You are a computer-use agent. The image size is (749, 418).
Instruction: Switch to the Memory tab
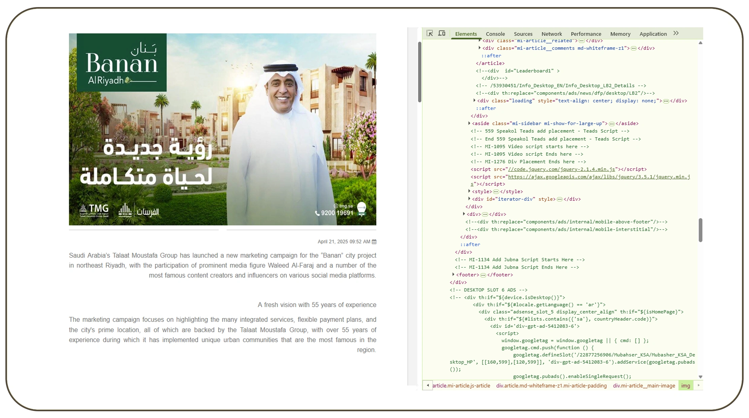(x=620, y=34)
